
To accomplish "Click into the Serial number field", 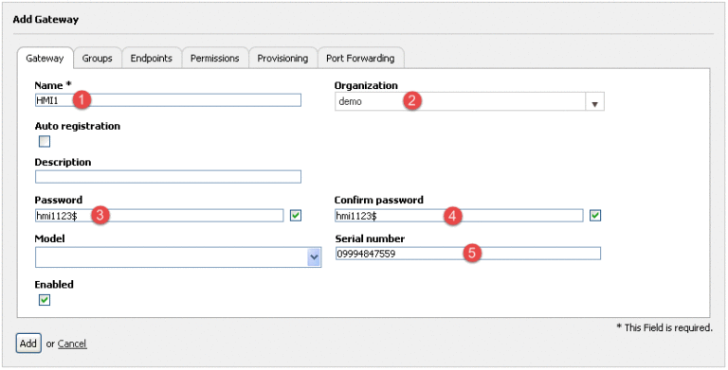I will coord(468,254).
